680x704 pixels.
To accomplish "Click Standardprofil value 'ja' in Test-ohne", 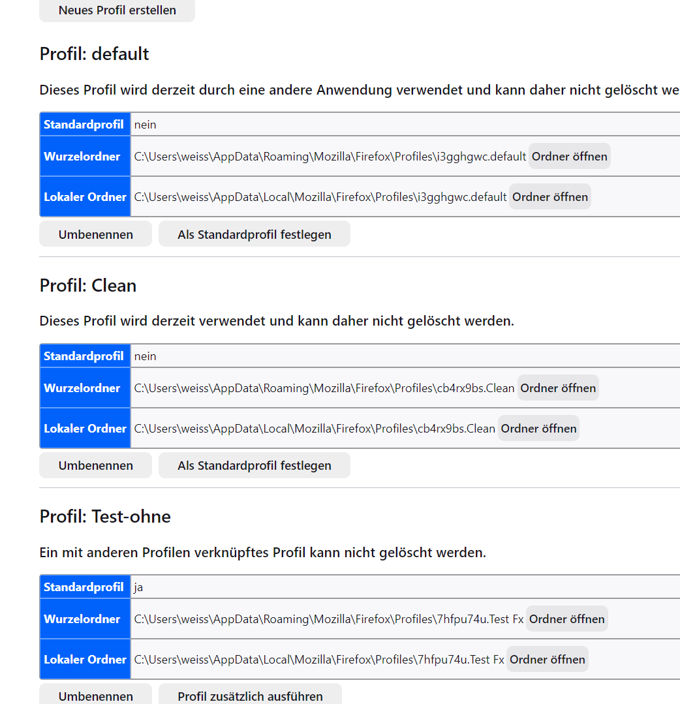I will pos(138,587).
